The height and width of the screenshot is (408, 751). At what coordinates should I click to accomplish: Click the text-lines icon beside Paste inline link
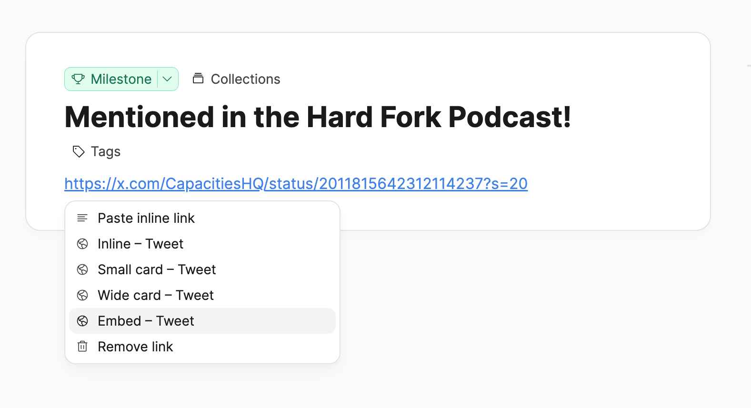click(82, 218)
